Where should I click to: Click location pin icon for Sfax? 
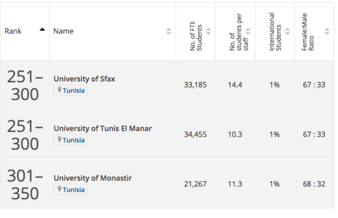60,90
